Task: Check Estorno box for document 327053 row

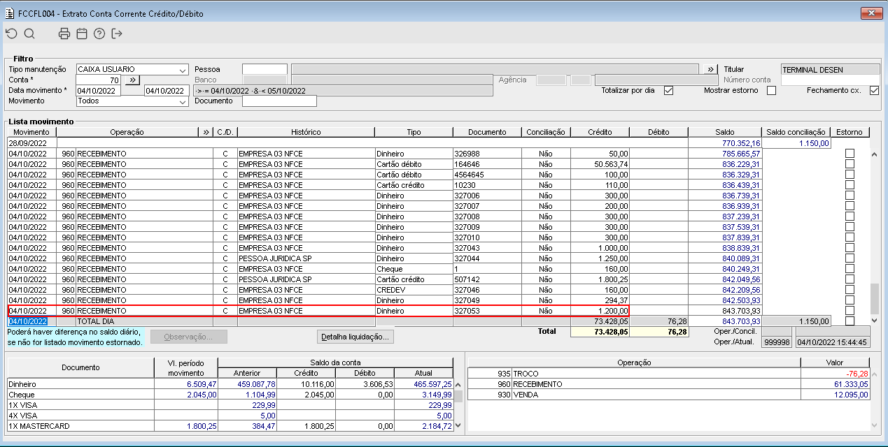Action: (x=850, y=311)
